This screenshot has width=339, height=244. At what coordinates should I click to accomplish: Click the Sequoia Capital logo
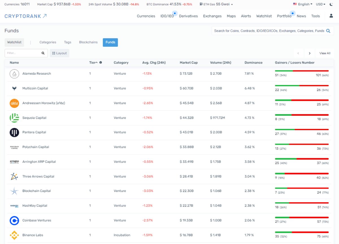14,118
